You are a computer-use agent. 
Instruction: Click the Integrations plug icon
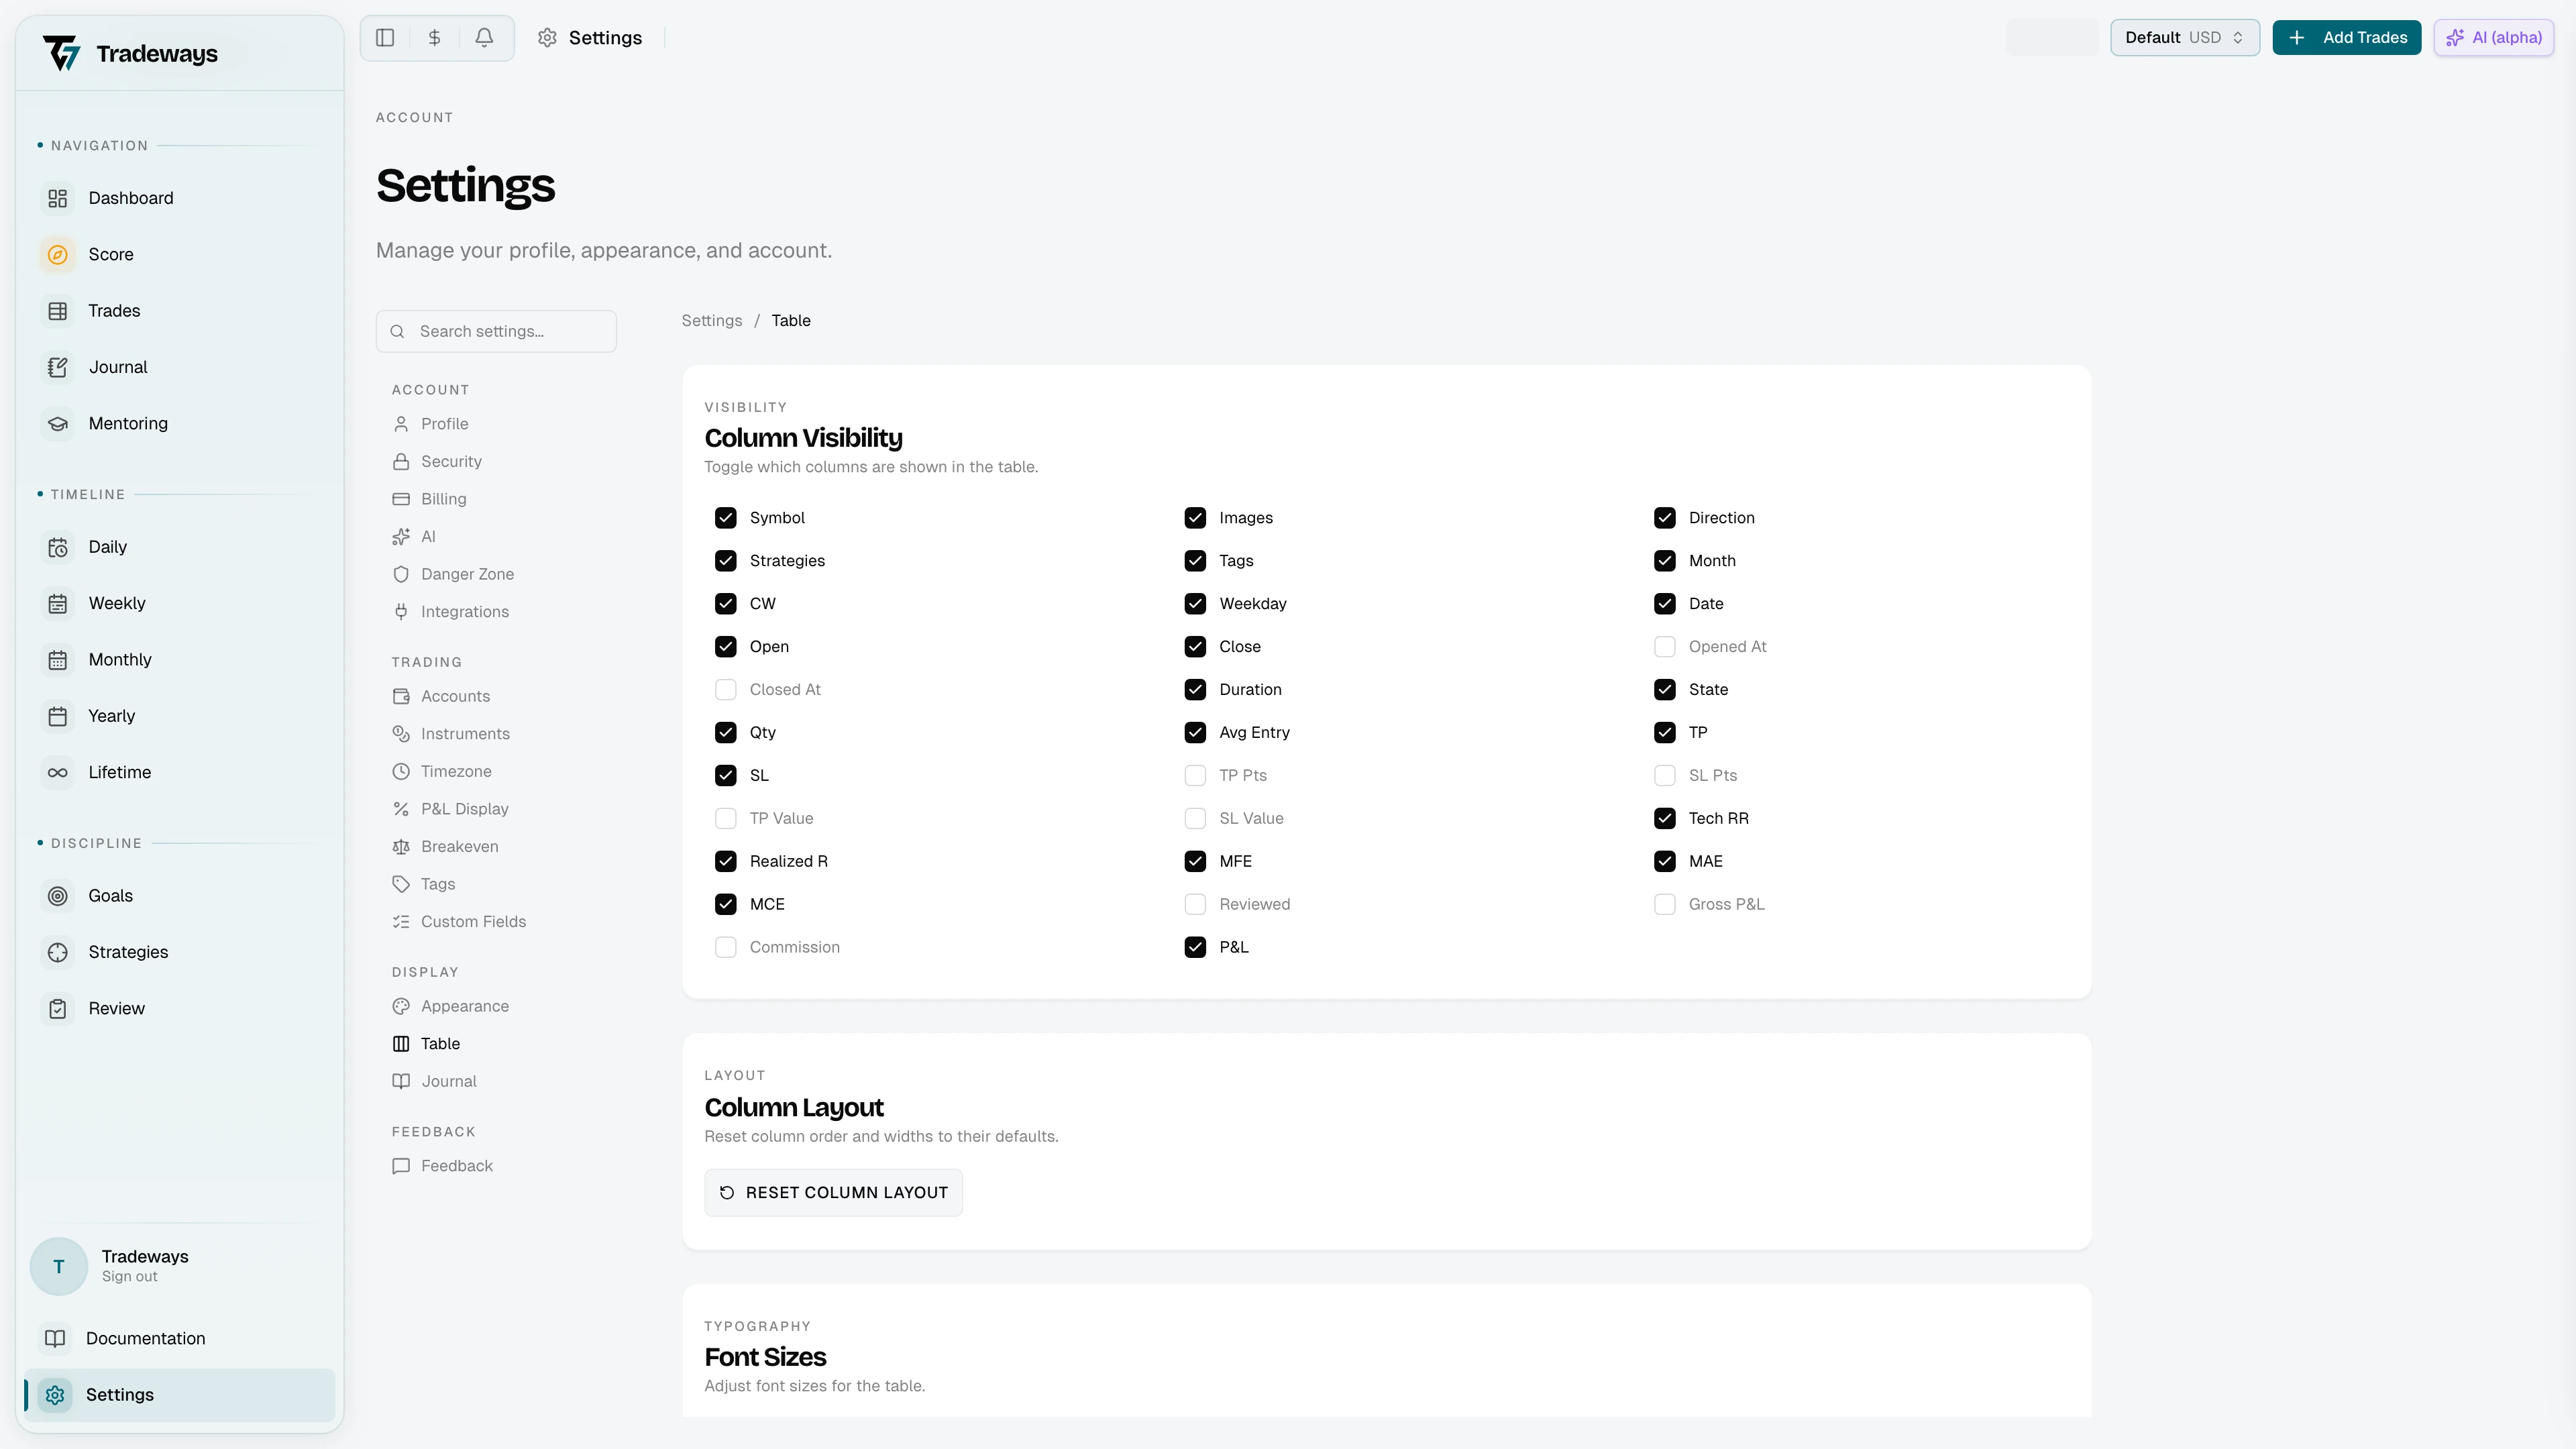(401, 612)
